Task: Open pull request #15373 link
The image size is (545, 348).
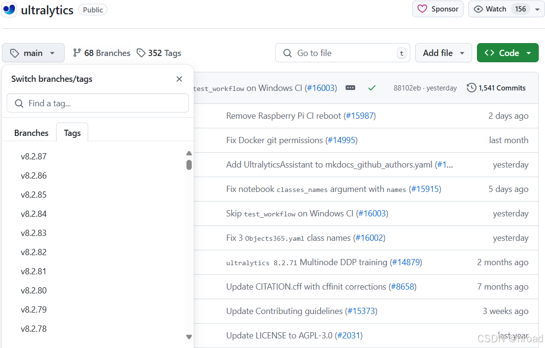Action: coord(361,311)
